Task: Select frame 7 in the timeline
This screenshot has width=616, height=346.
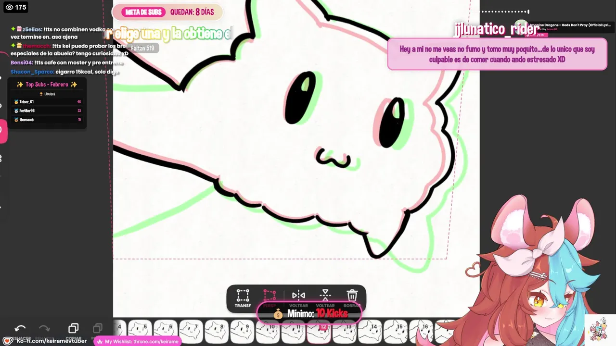Action: tap(191, 331)
